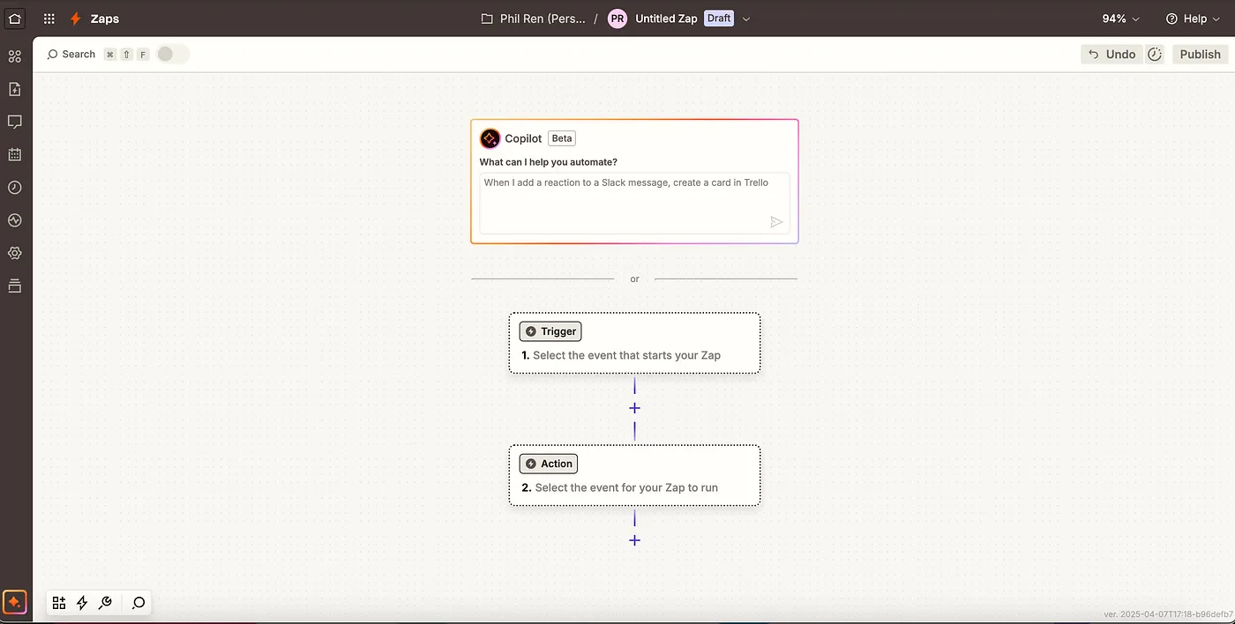Open version history clock next to Undo
The image size is (1235, 624).
[1155, 55]
